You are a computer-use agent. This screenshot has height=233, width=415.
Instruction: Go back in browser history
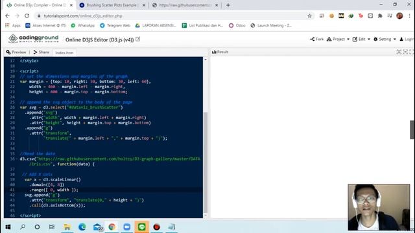(7, 16)
